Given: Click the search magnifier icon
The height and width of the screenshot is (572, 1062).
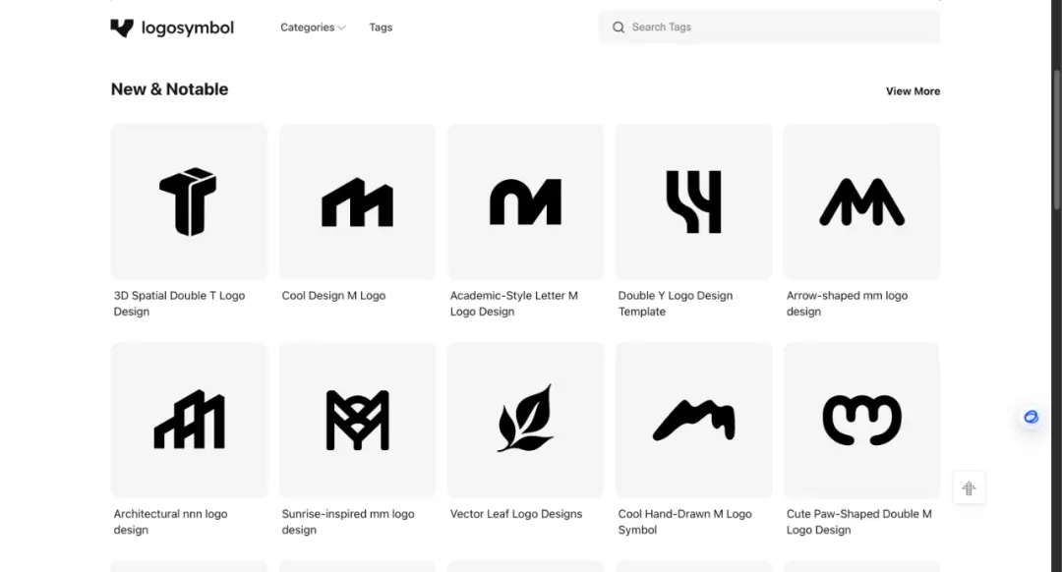Looking at the screenshot, I should [619, 28].
